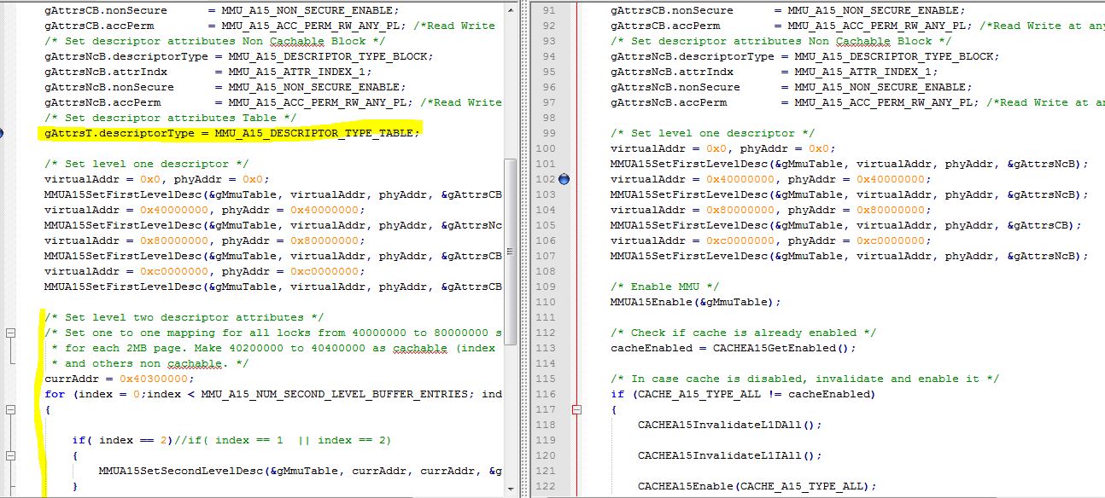Viewport: 1105px width, 498px height.
Task: Select line number 110 in right pane
Action: click(546, 302)
